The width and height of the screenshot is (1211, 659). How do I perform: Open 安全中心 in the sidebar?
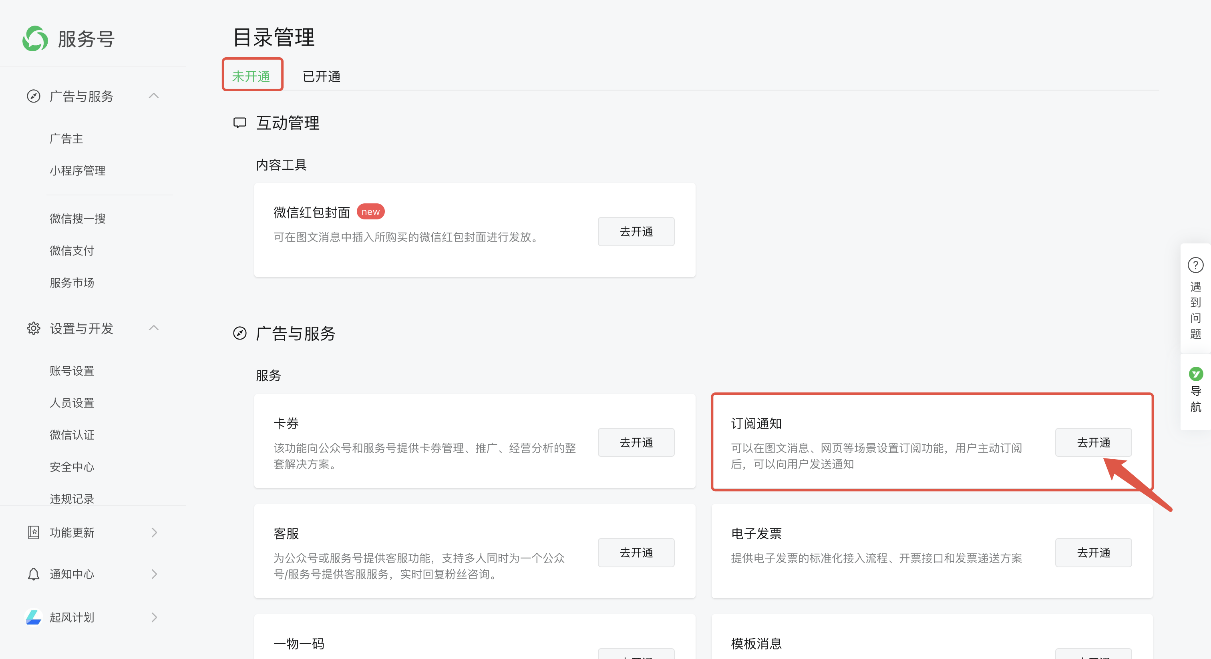point(72,467)
